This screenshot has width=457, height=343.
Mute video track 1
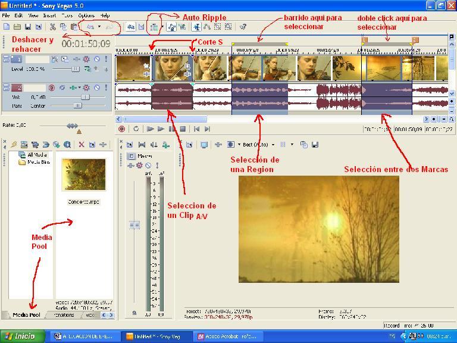point(96,60)
